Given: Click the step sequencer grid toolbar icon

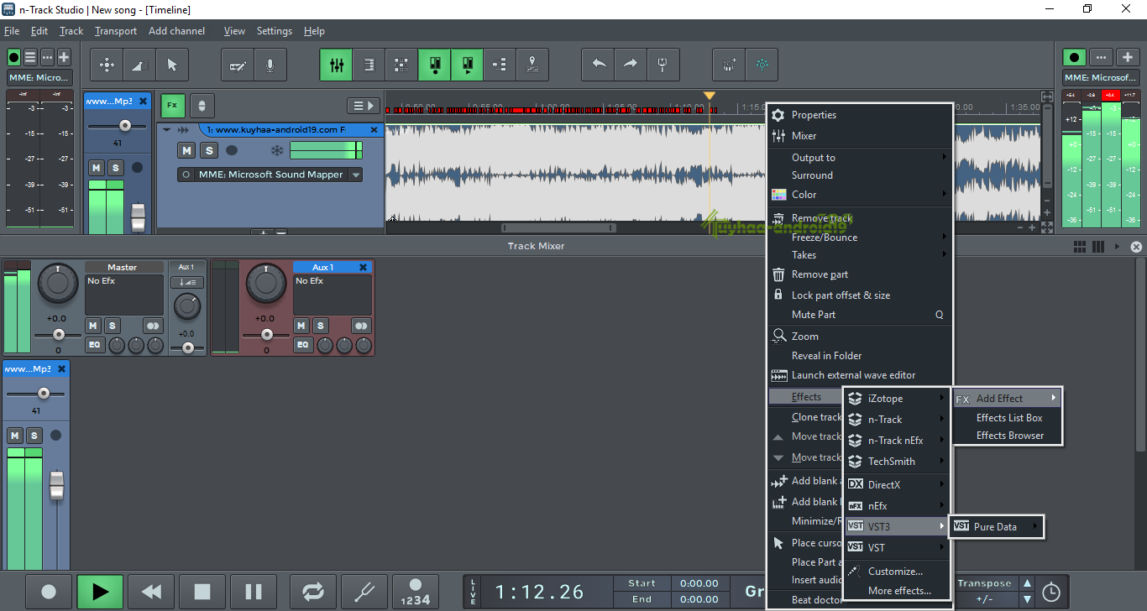Looking at the screenshot, I should 401,65.
